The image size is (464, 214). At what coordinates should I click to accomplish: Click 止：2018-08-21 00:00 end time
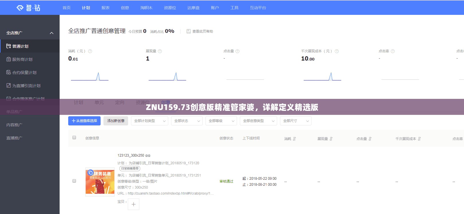point(259,185)
